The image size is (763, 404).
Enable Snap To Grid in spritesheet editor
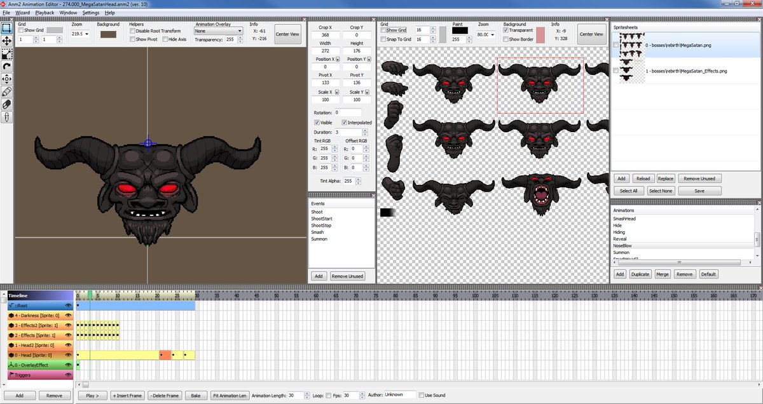click(383, 39)
